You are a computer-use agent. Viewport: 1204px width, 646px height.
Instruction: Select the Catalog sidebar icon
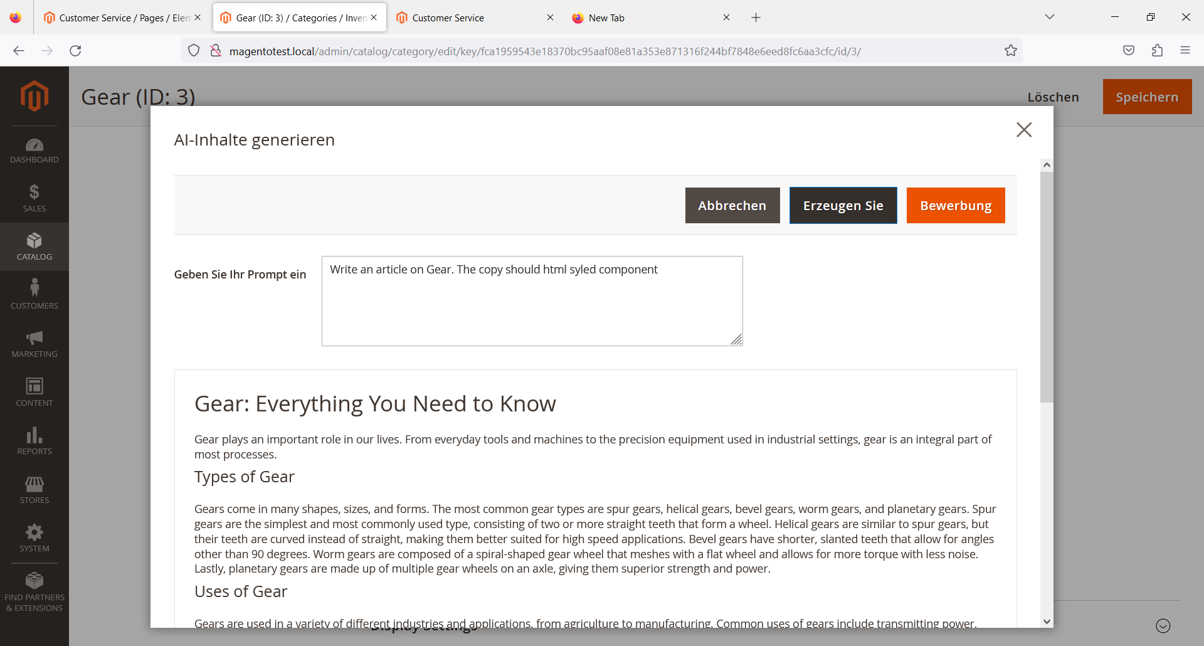pyautogui.click(x=34, y=246)
